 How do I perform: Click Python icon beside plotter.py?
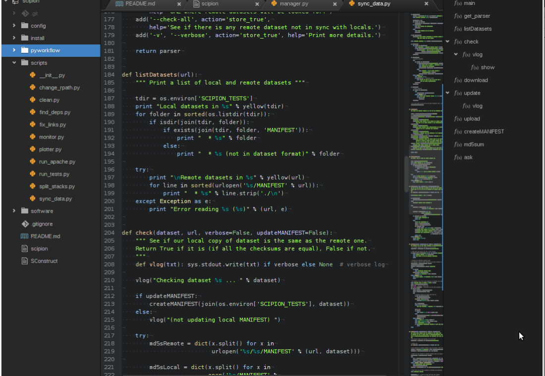pyautogui.click(x=33, y=149)
